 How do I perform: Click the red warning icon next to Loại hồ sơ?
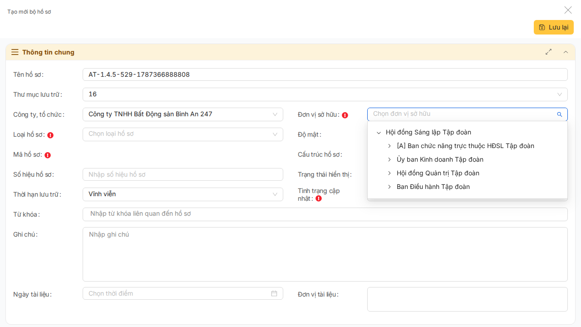(50, 135)
